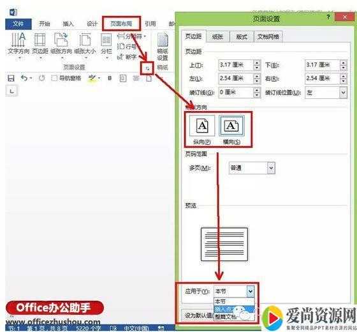Adjust the 右(R) margin spinner arrows
This screenshot has width=357, height=332.
[344, 79]
